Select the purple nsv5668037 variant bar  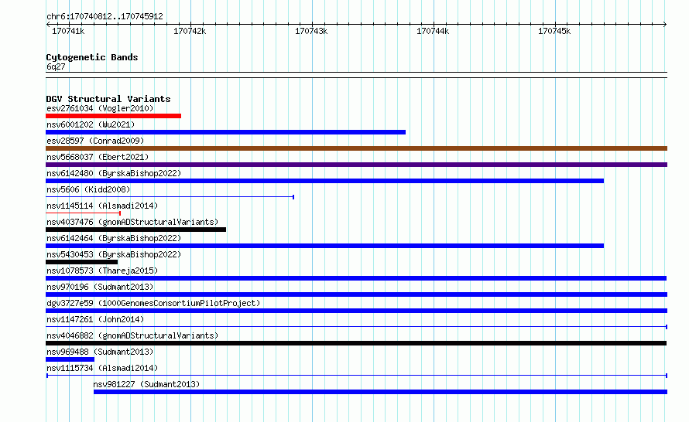tap(356, 165)
